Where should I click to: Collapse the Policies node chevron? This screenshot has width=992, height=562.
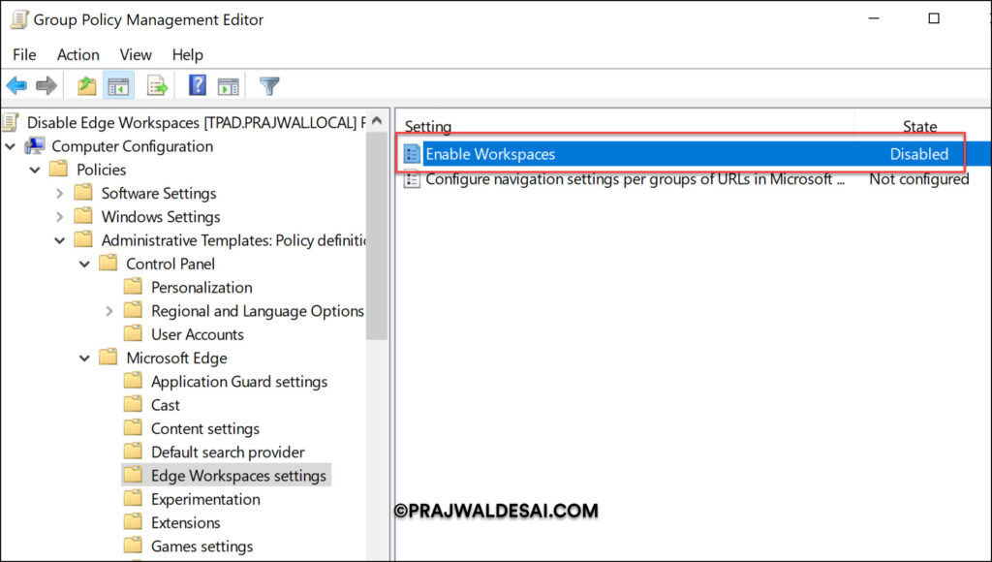35,170
